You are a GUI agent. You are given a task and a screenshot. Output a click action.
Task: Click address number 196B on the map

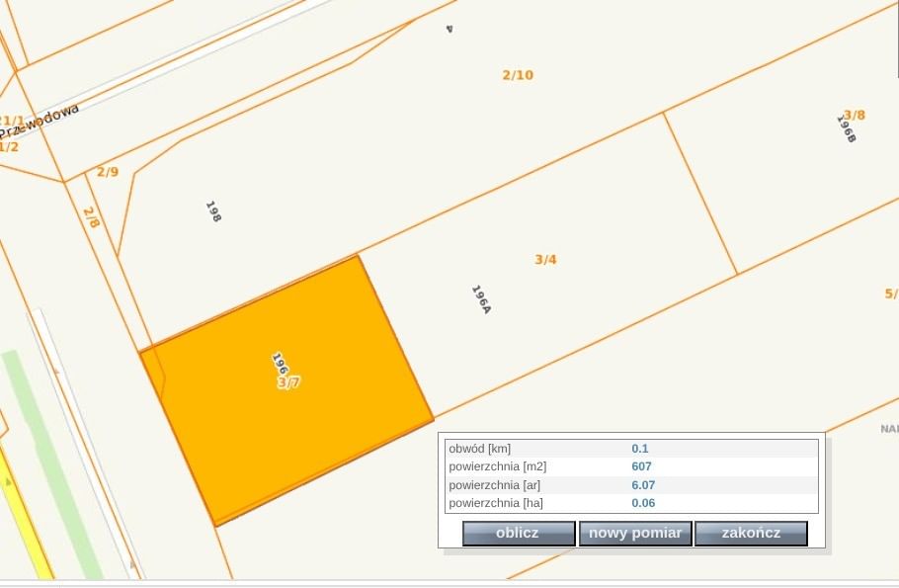coord(846,130)
